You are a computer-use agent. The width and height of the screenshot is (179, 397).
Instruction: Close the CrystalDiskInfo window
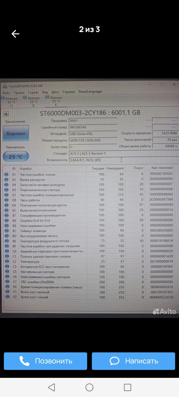[174, 84]
